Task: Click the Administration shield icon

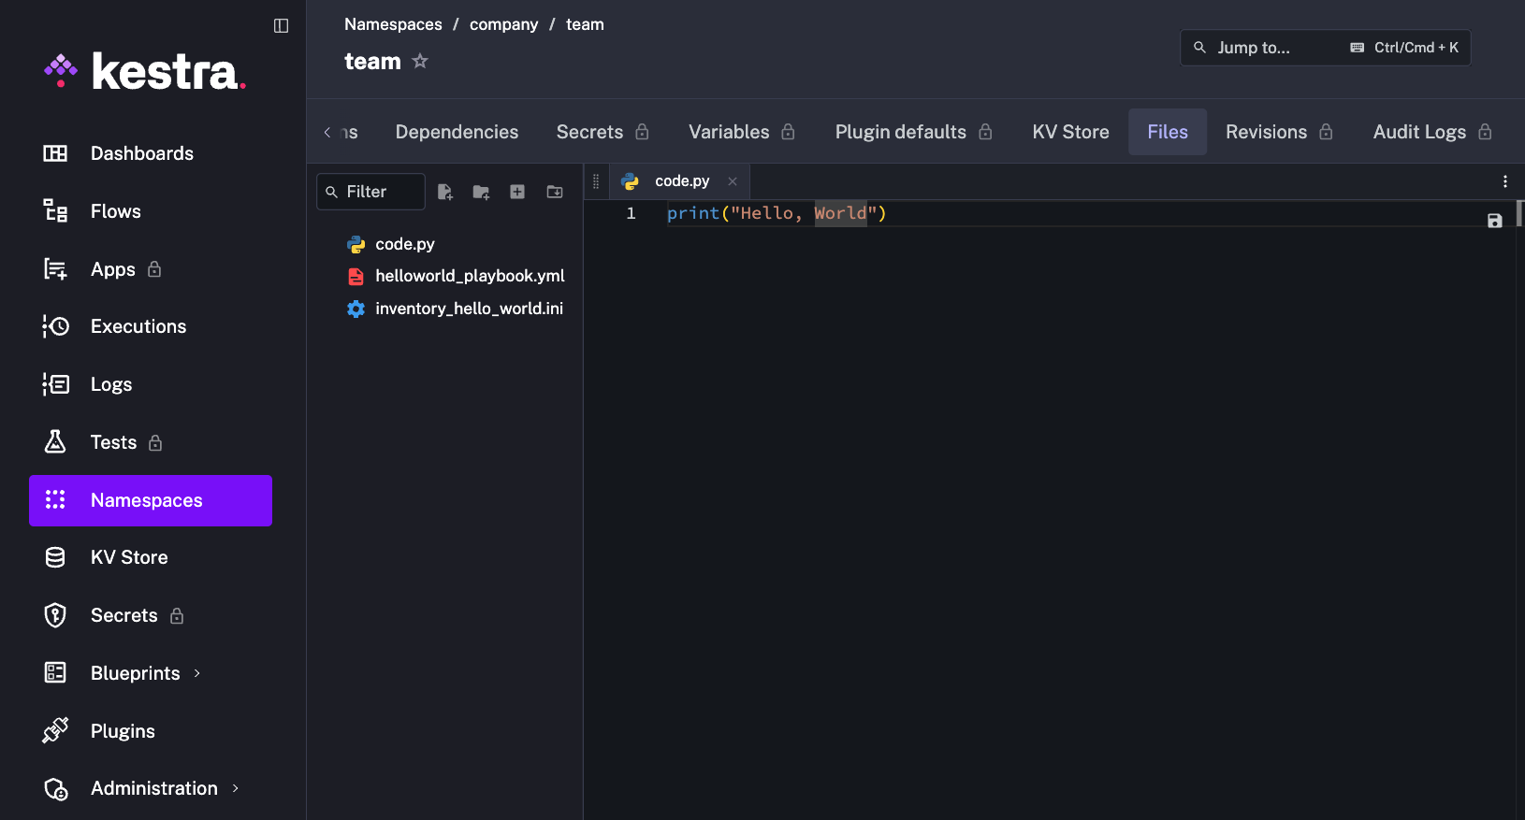Action: click(55, 788)
